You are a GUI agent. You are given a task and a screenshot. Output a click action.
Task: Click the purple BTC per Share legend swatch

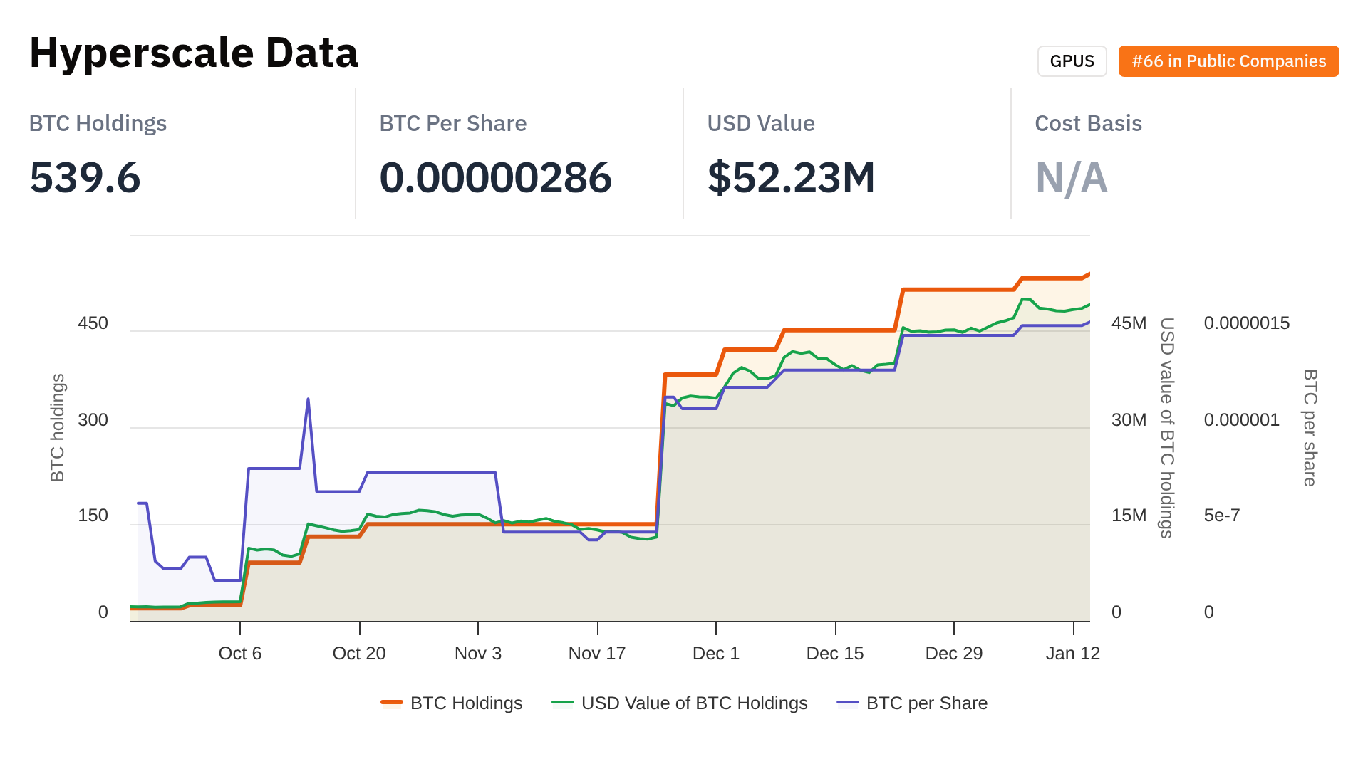(848, 703)
